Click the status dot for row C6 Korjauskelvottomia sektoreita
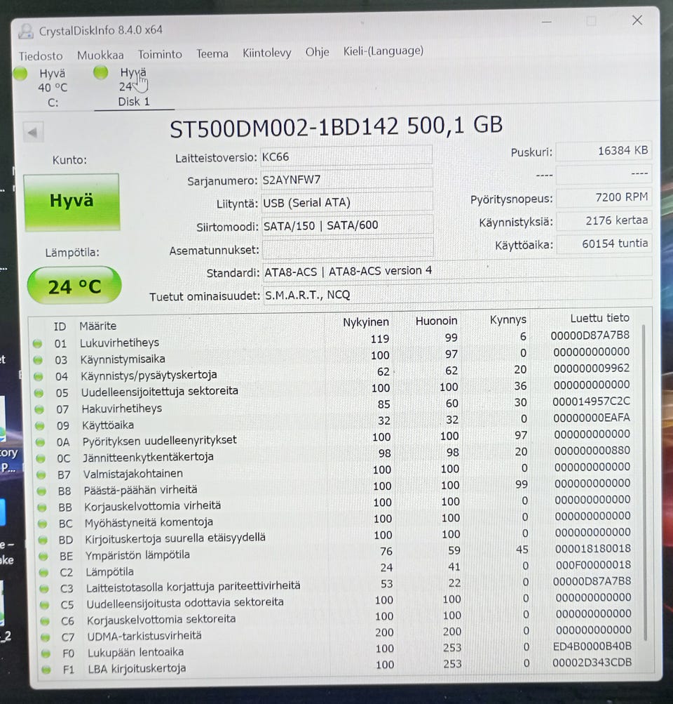The height and width of the screenshot is (704, 673). (x=45, y=621)
